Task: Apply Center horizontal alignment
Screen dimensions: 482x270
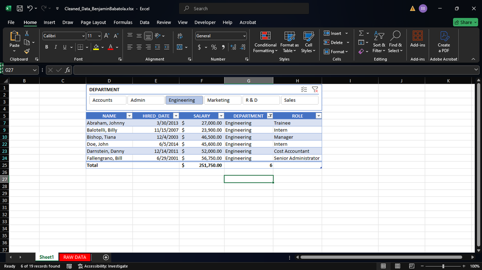Action: tap(139, 47)
